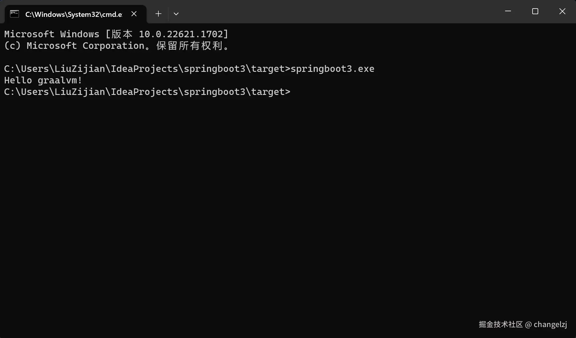Click the cmd terminal icon in the tab
This screenshot has width=576, height=338.
14,14
